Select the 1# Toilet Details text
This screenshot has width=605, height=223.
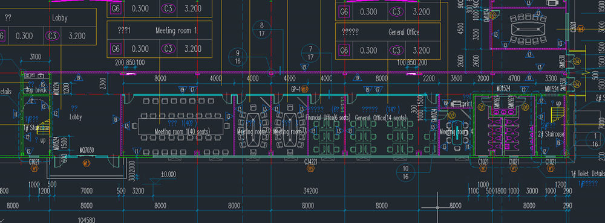(587, 174)
